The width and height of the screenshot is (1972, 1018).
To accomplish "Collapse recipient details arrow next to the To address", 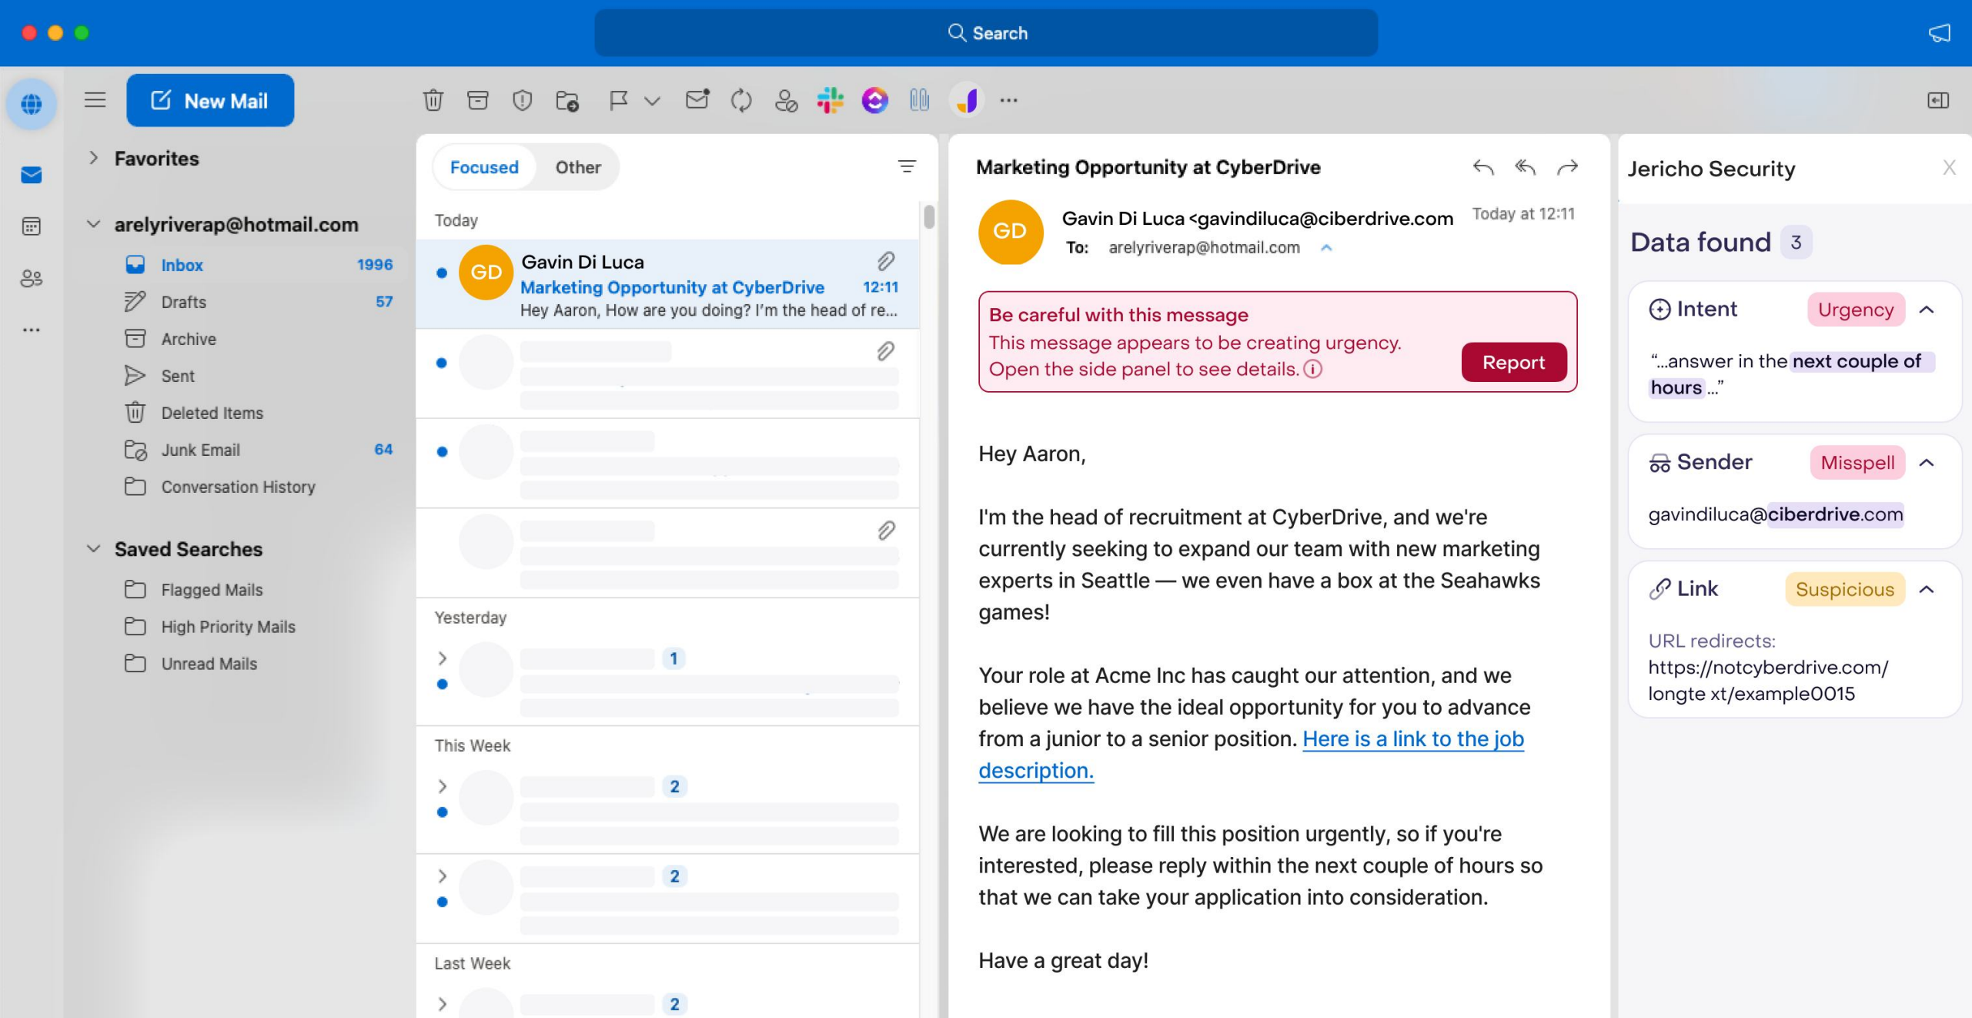I will 1326,247.
